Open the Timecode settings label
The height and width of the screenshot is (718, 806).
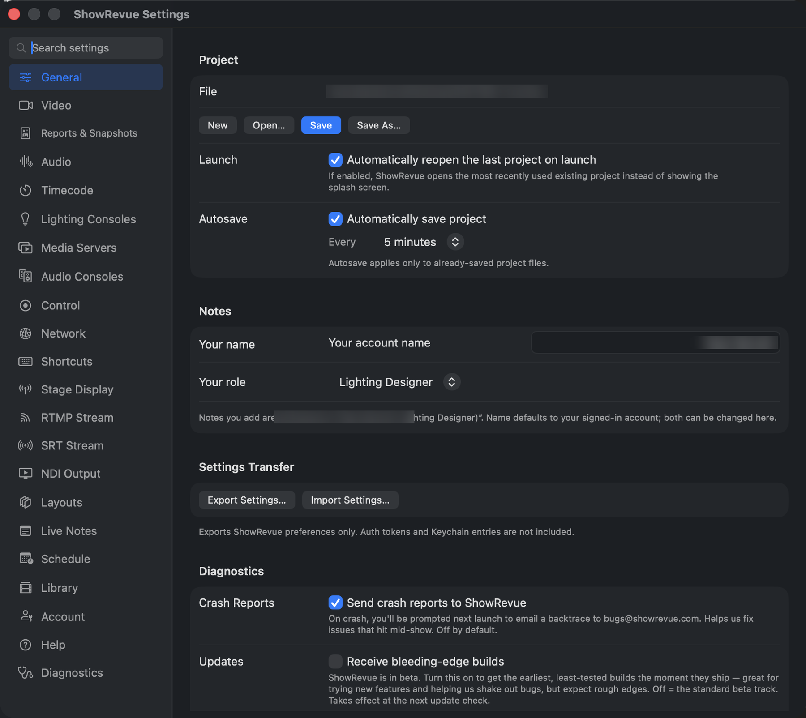point(67,190)
